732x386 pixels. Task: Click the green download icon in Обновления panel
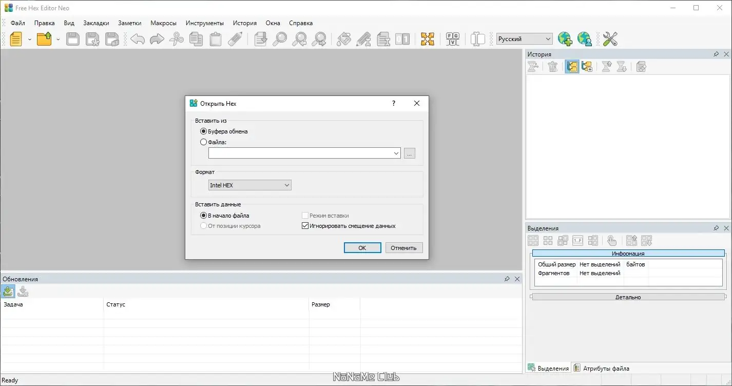tap(8, 291)
